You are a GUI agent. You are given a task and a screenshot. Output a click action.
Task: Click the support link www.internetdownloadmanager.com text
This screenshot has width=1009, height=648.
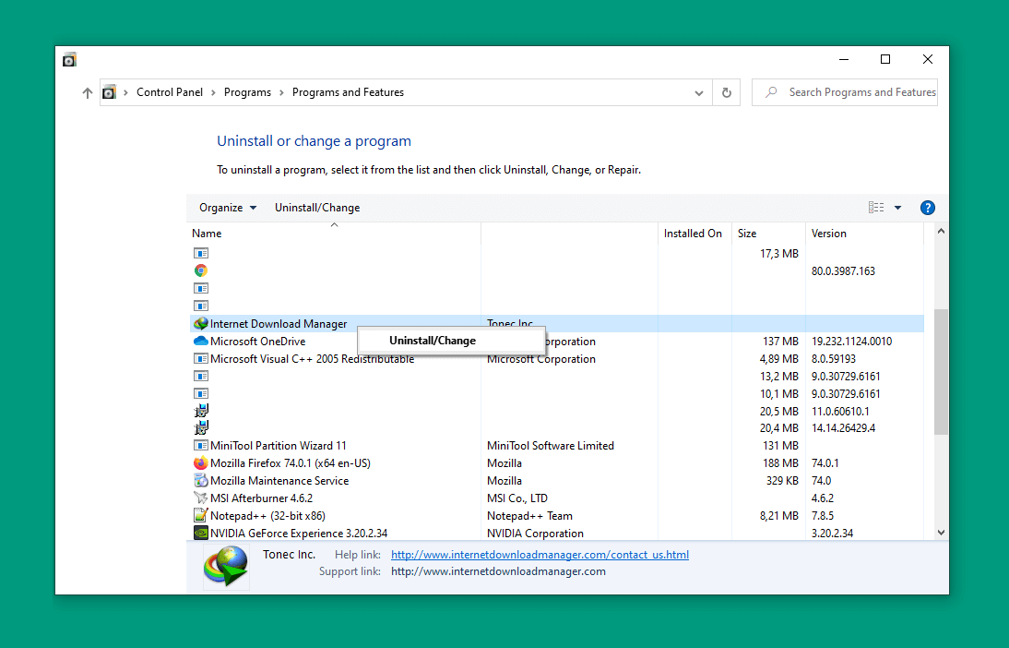point(498,571)
